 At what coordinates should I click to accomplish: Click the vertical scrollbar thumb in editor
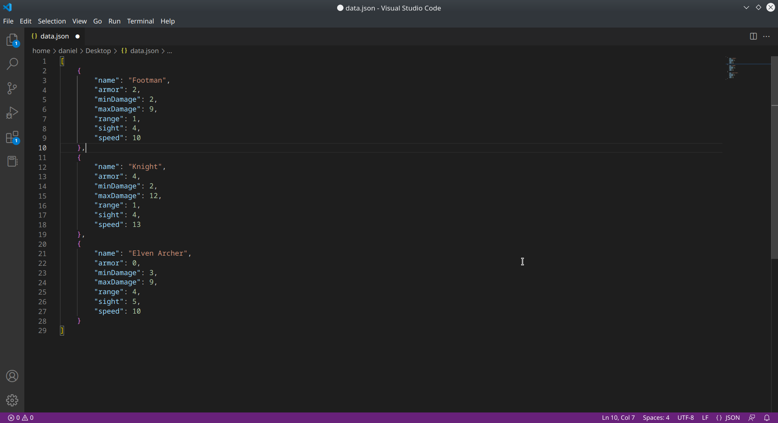point(774,157)
